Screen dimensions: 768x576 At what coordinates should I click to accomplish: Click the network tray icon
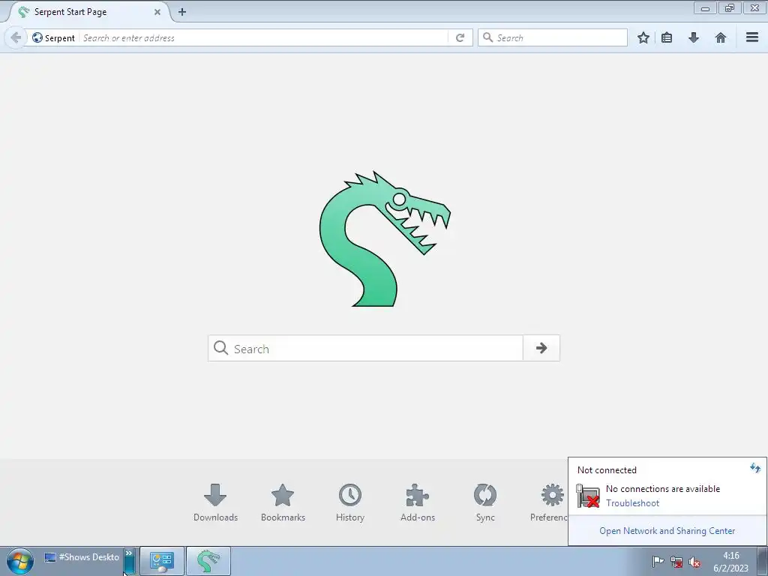point(676,562)
